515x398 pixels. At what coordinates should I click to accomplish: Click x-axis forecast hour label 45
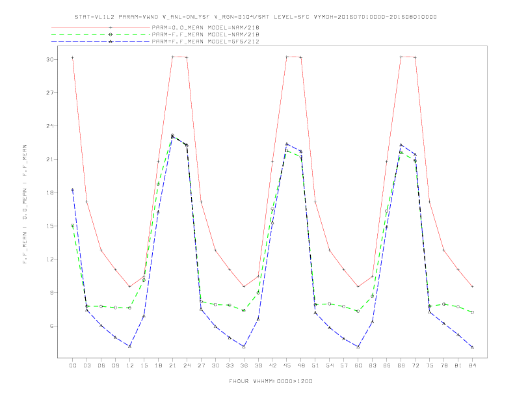pyautogui.click(x=287, y=365)
